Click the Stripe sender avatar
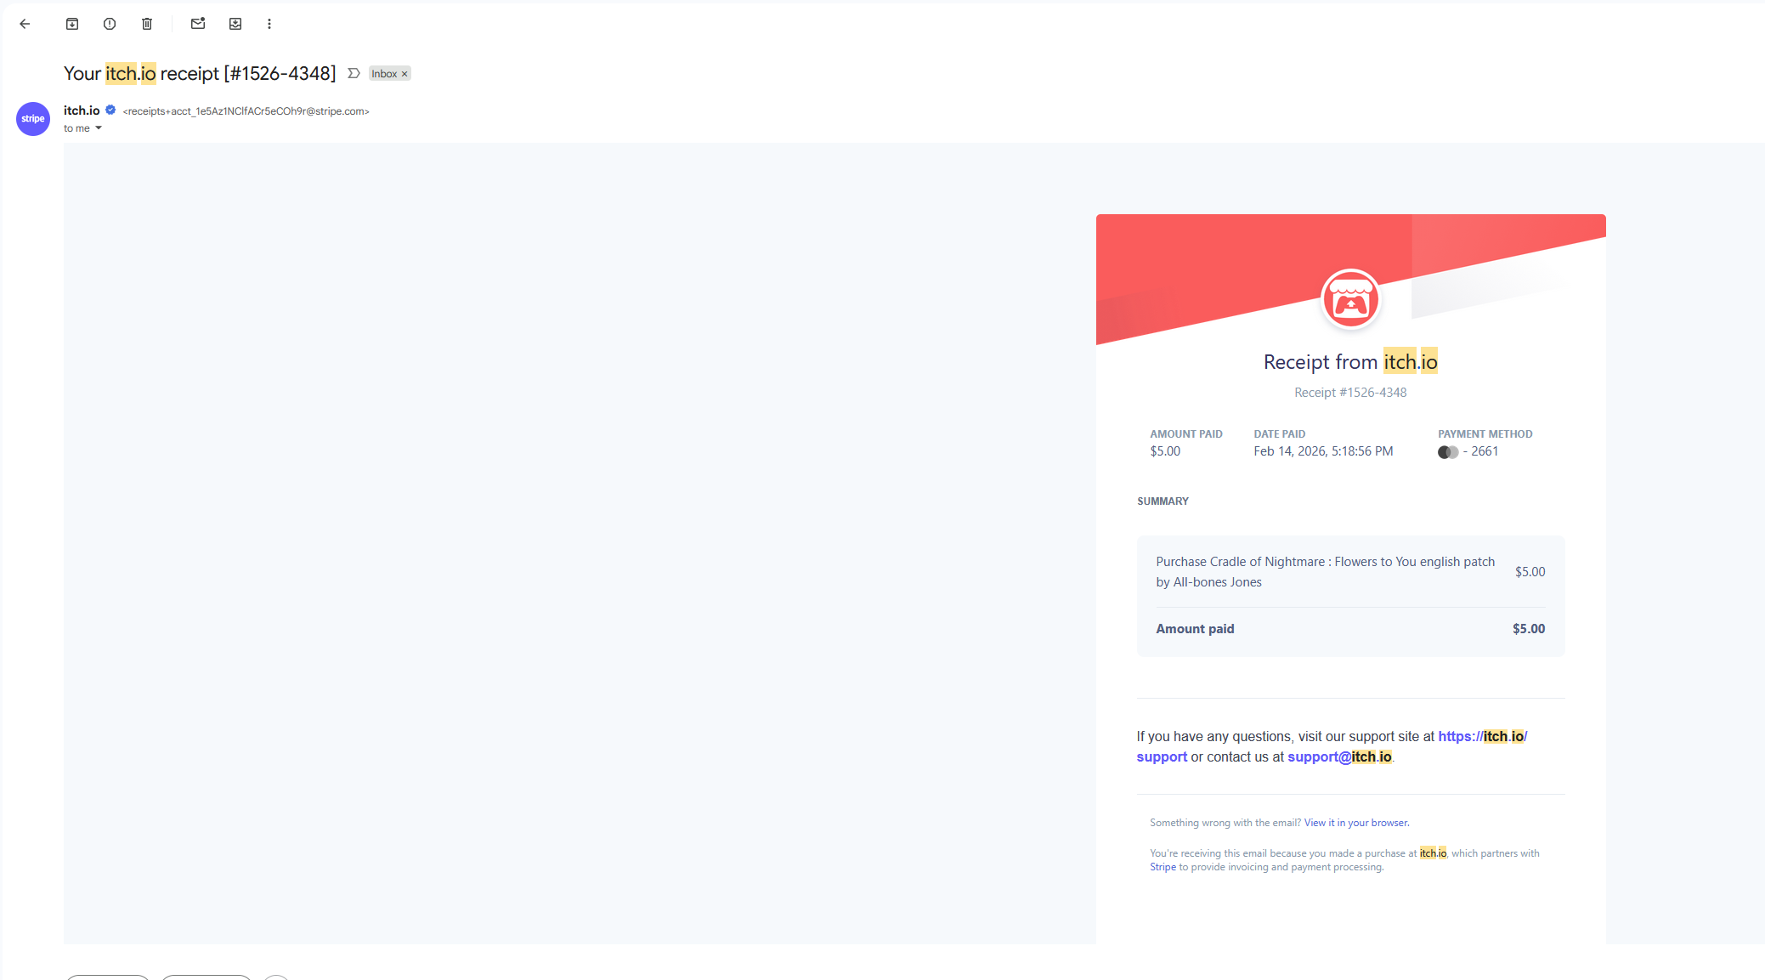 (33, 119)
